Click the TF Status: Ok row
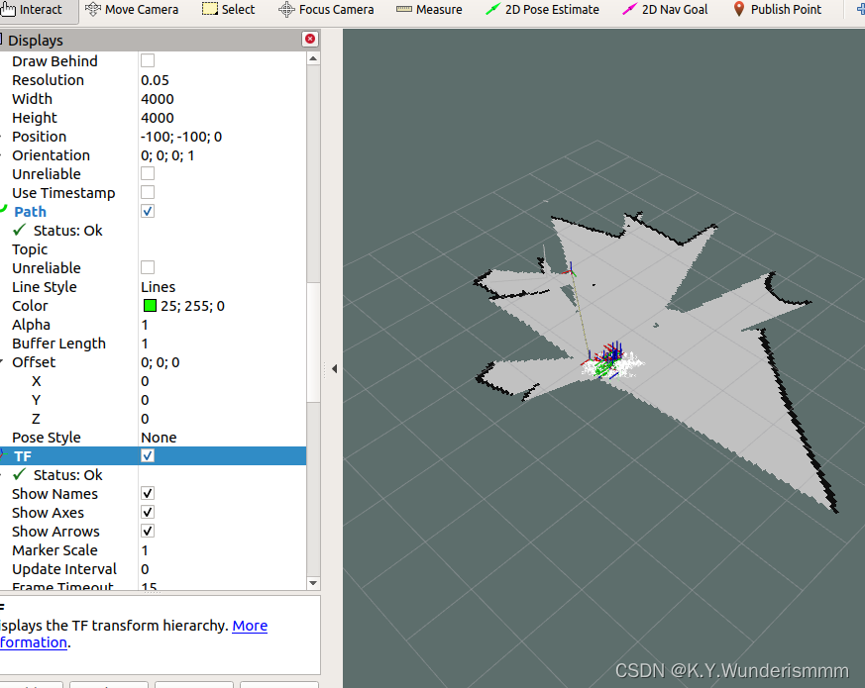The height and width of the screenshot is (688, 865). pos(67,475)
